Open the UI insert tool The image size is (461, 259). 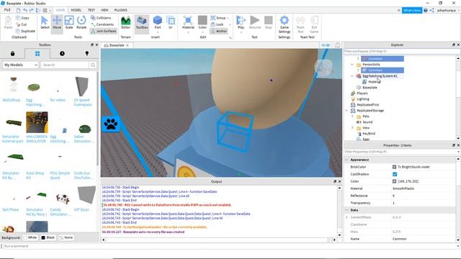(x=170, y=22)
